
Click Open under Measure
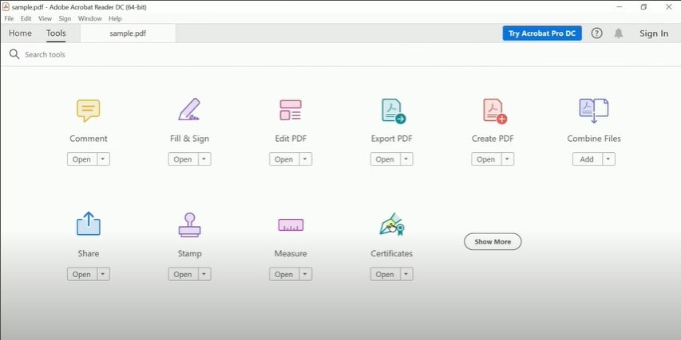[x=283, y=274]
